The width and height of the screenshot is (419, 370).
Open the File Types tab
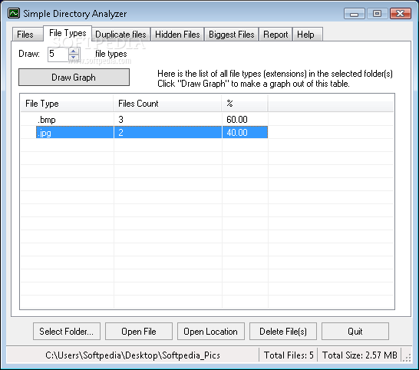click(68, 33)
